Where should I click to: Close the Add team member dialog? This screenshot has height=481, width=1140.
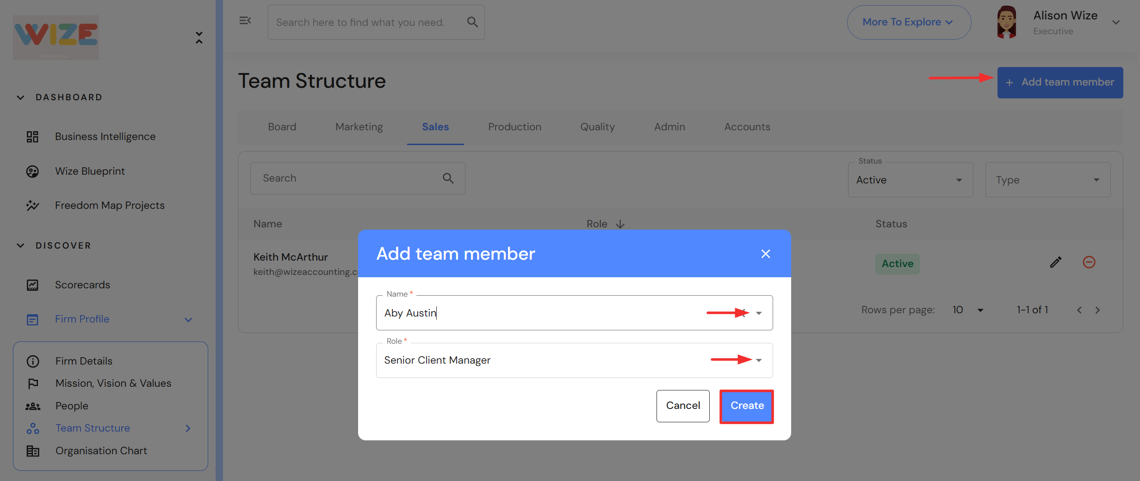pyautogui.click(x=766, y=254)
